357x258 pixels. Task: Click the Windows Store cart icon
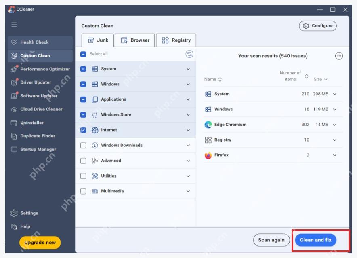pyautogui.click(x=95, y=114)
